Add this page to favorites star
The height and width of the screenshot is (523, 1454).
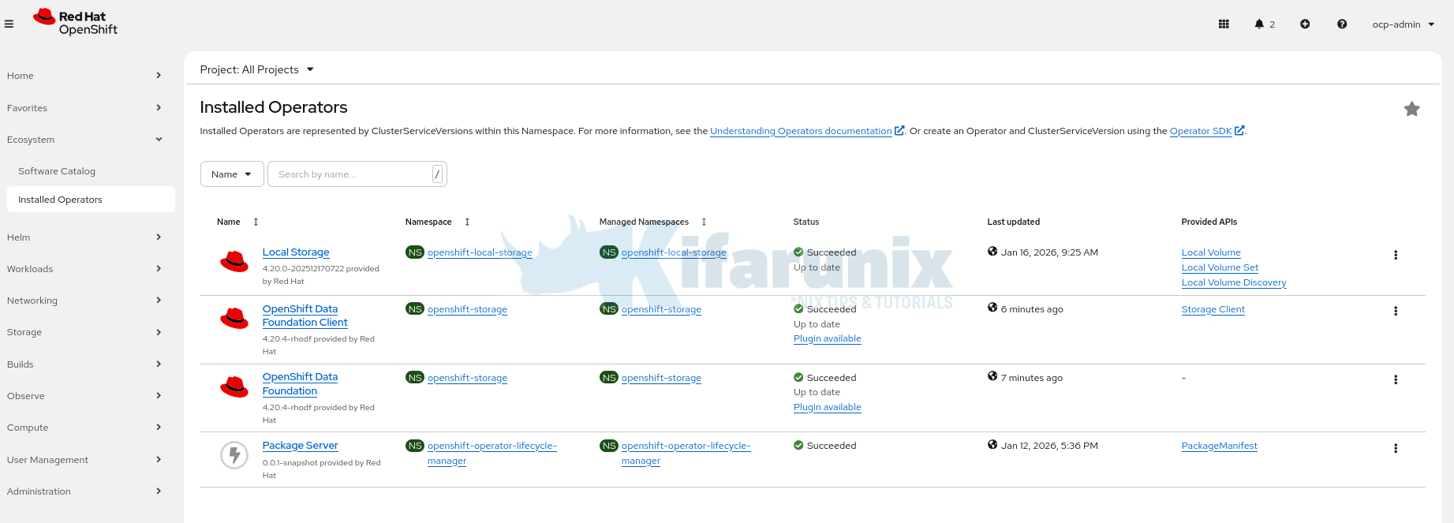1412,109
